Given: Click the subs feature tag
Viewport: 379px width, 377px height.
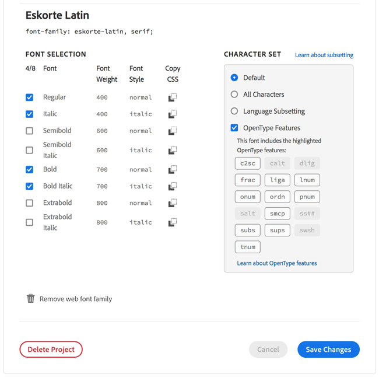Looking at the screenshot, I should coord(247,230).
